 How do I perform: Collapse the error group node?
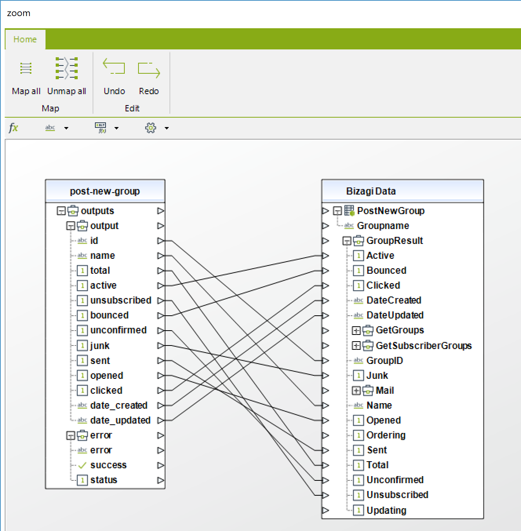pos(71,435)
